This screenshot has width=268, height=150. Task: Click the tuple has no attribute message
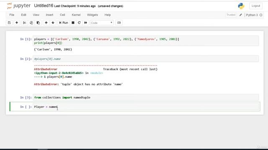click(x=78, y=84)
